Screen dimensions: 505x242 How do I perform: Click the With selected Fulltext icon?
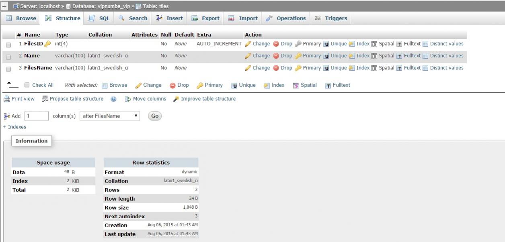[328, 85]
